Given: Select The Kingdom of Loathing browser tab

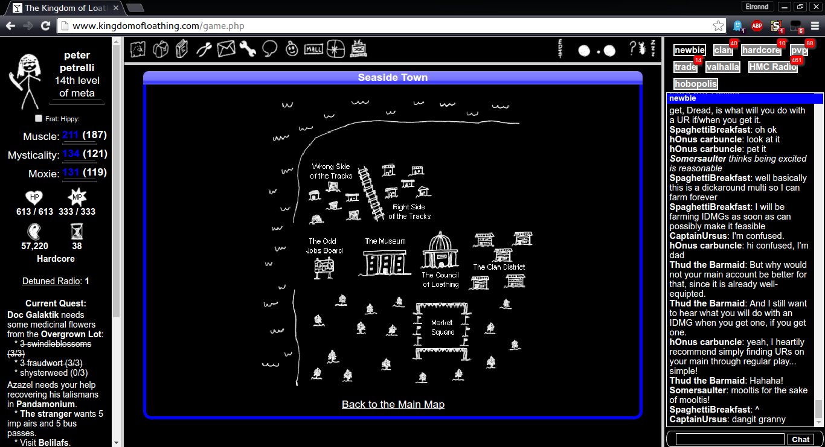Looking at the screenshot, I should [x=65, y=8].
